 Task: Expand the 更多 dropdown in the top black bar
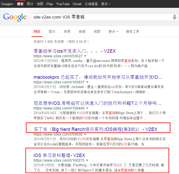[106, 4]
